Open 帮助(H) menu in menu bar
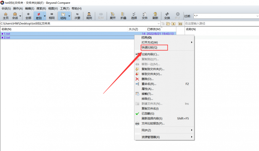Viewport: 259px width, 151px height. point(77,8)
